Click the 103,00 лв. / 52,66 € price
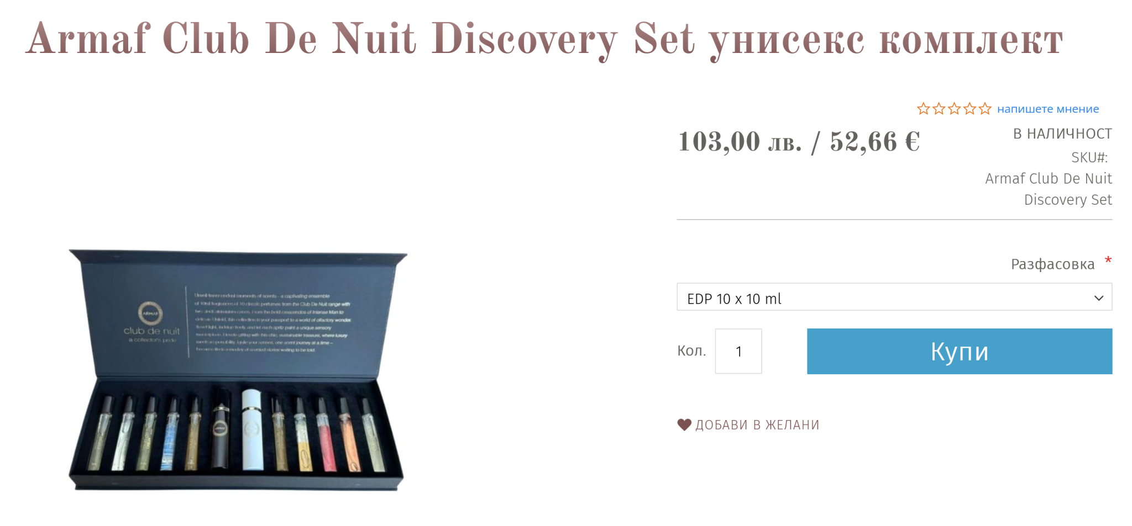 pos(799,142)
